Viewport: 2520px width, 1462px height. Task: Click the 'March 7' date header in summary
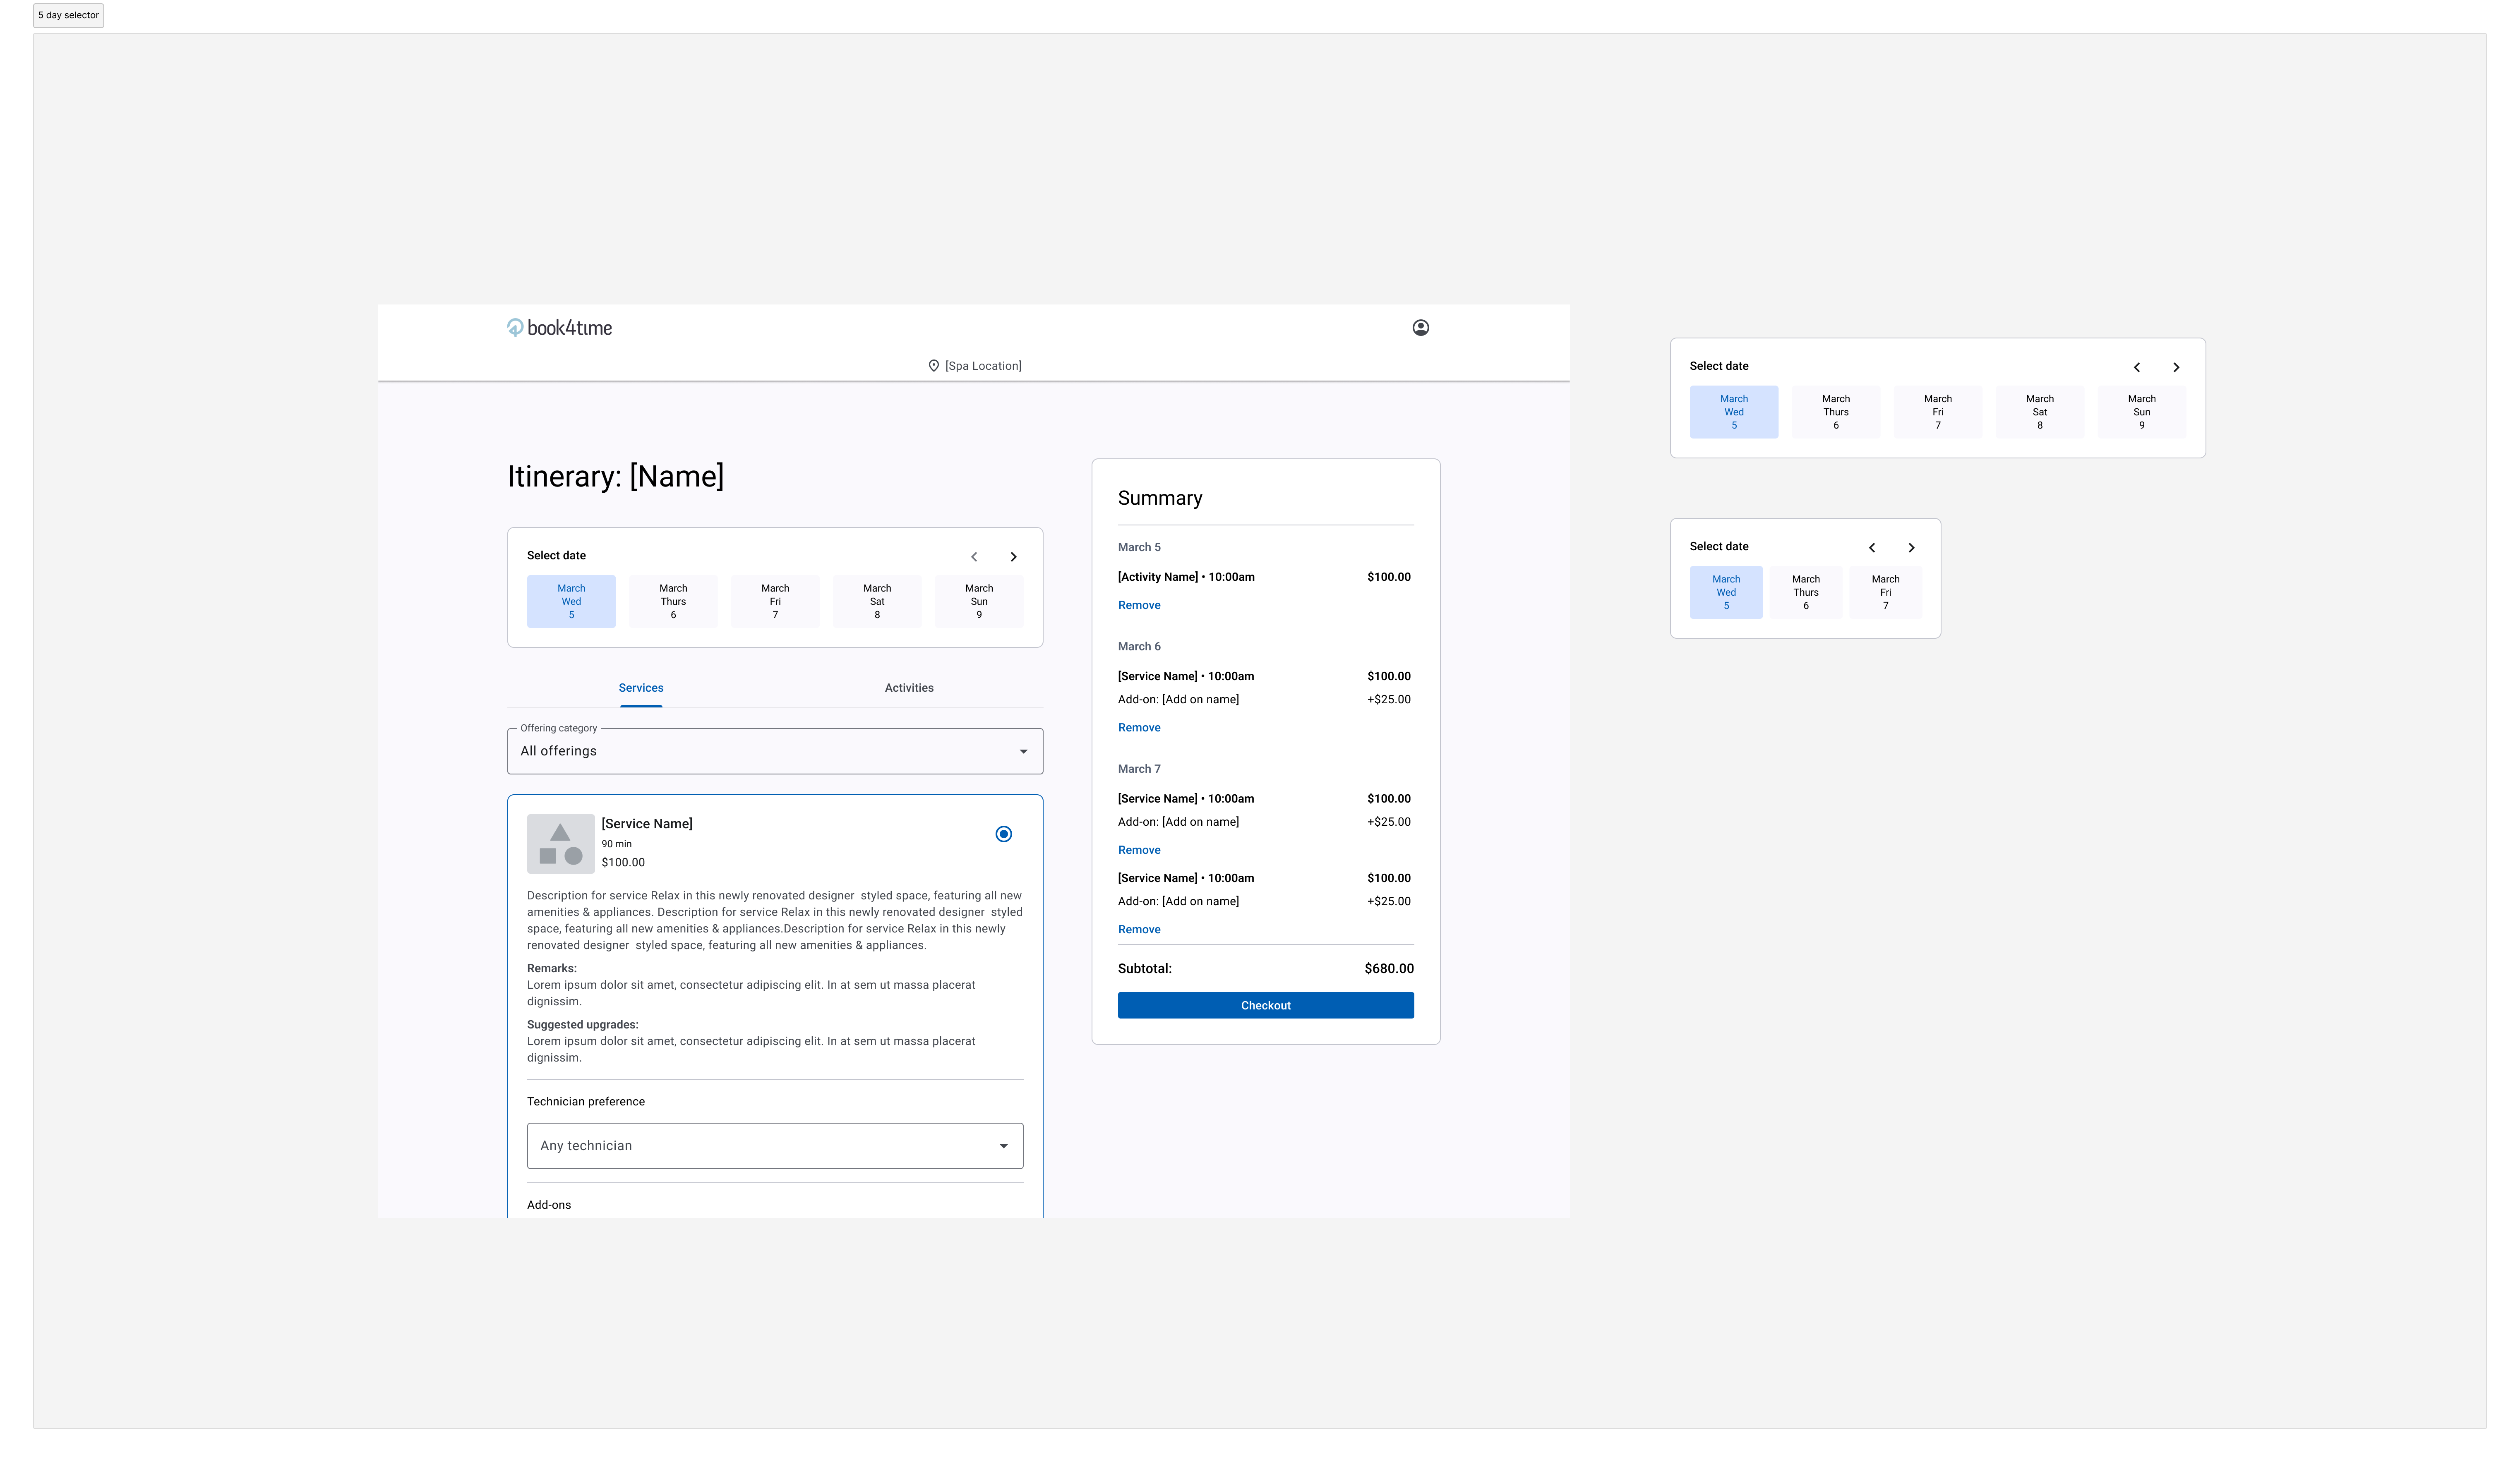1139,769
